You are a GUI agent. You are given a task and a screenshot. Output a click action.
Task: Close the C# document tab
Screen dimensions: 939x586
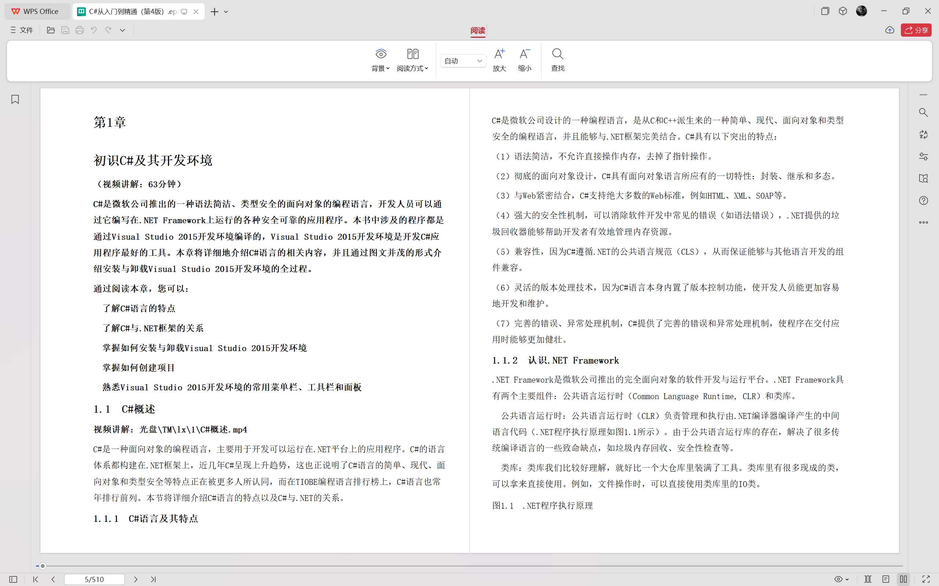click(196, 12)
